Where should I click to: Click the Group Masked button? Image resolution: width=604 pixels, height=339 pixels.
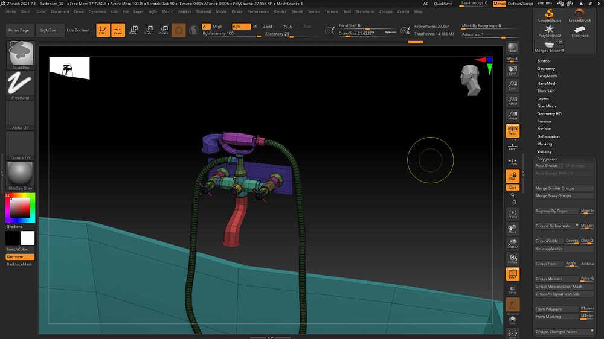[x=556, y=279]
